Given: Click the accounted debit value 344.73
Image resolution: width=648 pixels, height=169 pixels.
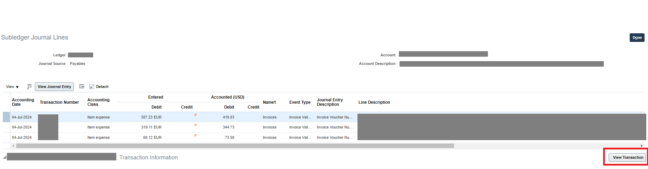Looking at the screenshot, I should [228, 127].
